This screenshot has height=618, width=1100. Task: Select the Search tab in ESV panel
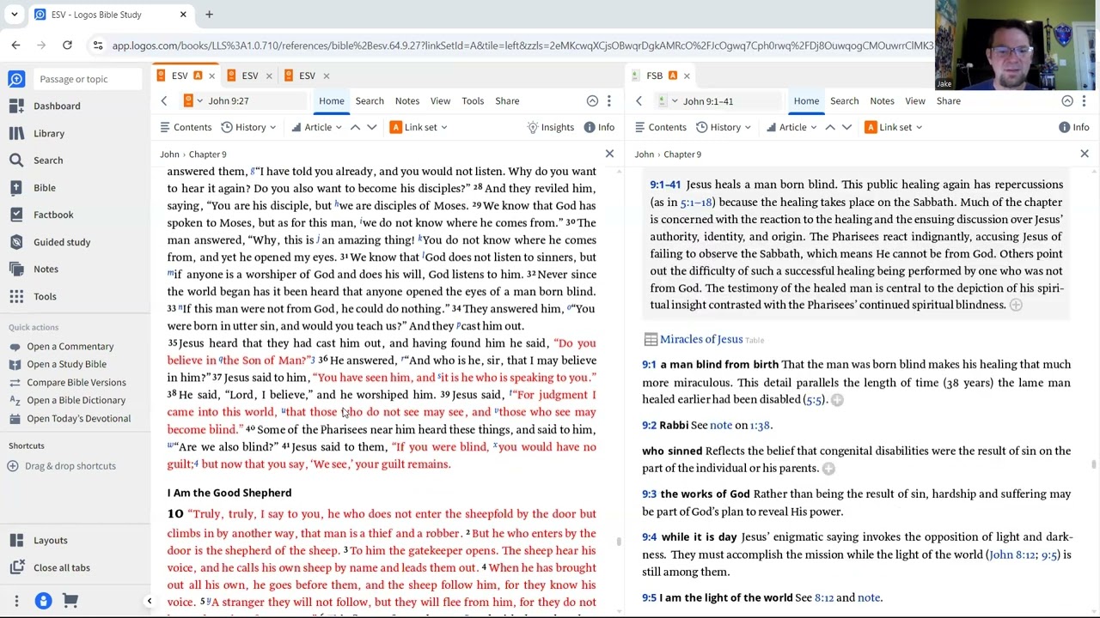tap(370, 101)
